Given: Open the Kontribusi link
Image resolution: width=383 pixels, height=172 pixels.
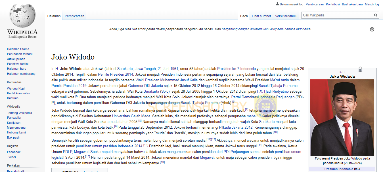Looking at the screenshot, I should (x=333, y=4).
